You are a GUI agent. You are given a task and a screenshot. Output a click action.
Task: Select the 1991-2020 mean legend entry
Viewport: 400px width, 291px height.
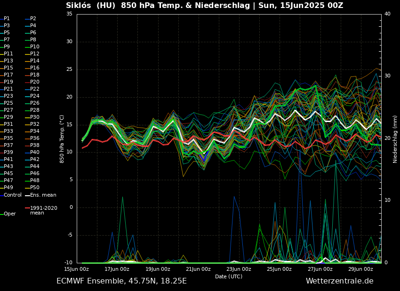pos(43,210)
